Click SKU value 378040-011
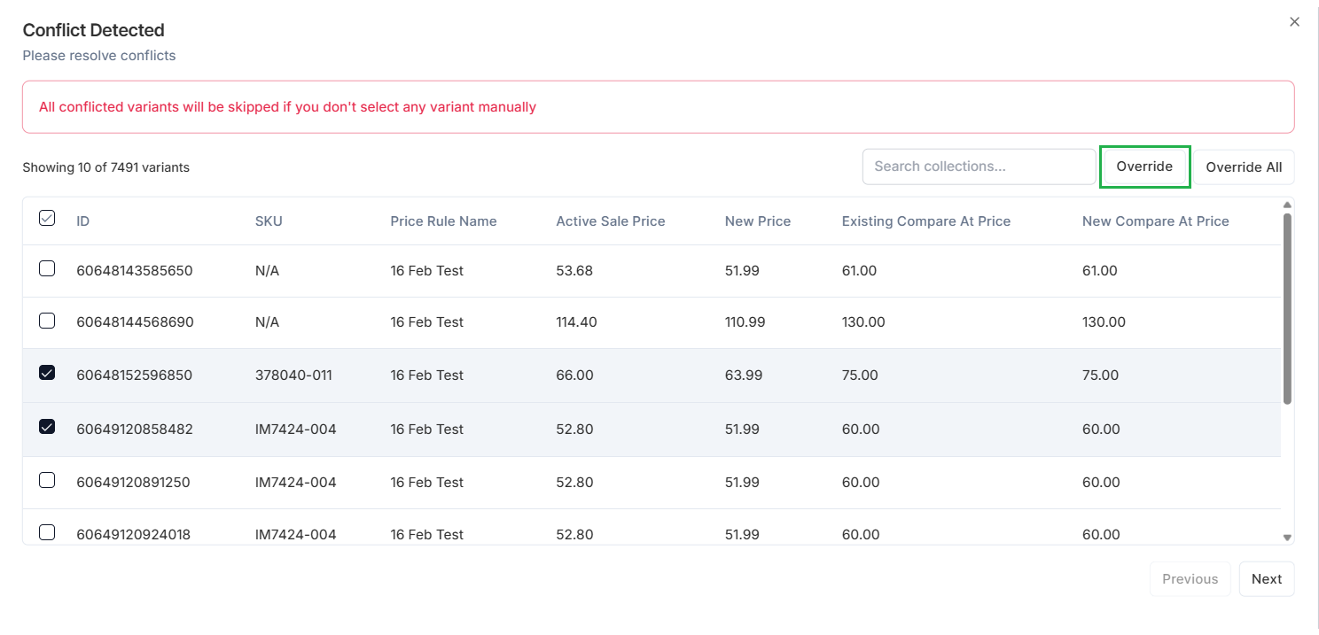The width and height of the screenshot is (1319, 635). (x=293, y=376)
